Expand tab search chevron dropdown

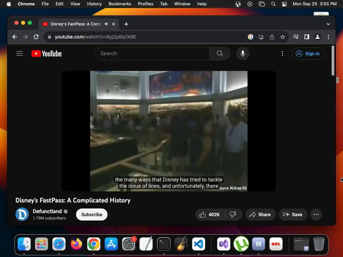click(x=328, y=24)
